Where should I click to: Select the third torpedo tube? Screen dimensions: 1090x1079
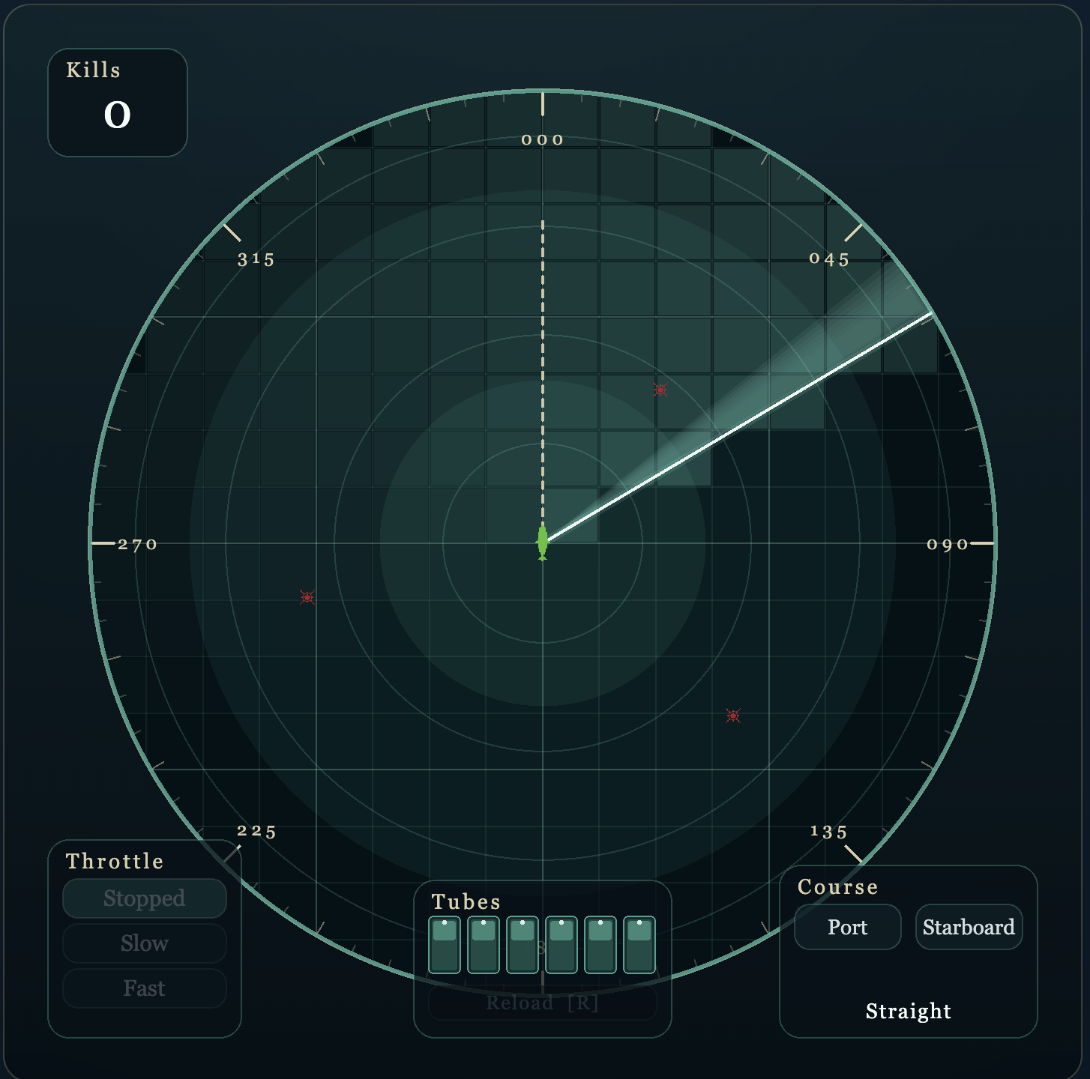coord(523,945)
